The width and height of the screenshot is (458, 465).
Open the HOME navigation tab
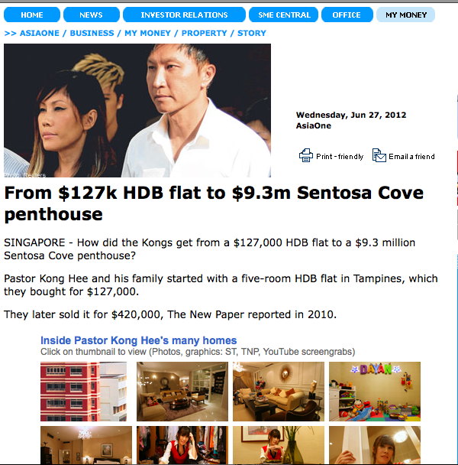click(x=32, y=15)
